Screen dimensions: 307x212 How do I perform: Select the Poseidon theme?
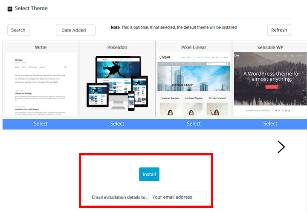click(x=117, y=124)
